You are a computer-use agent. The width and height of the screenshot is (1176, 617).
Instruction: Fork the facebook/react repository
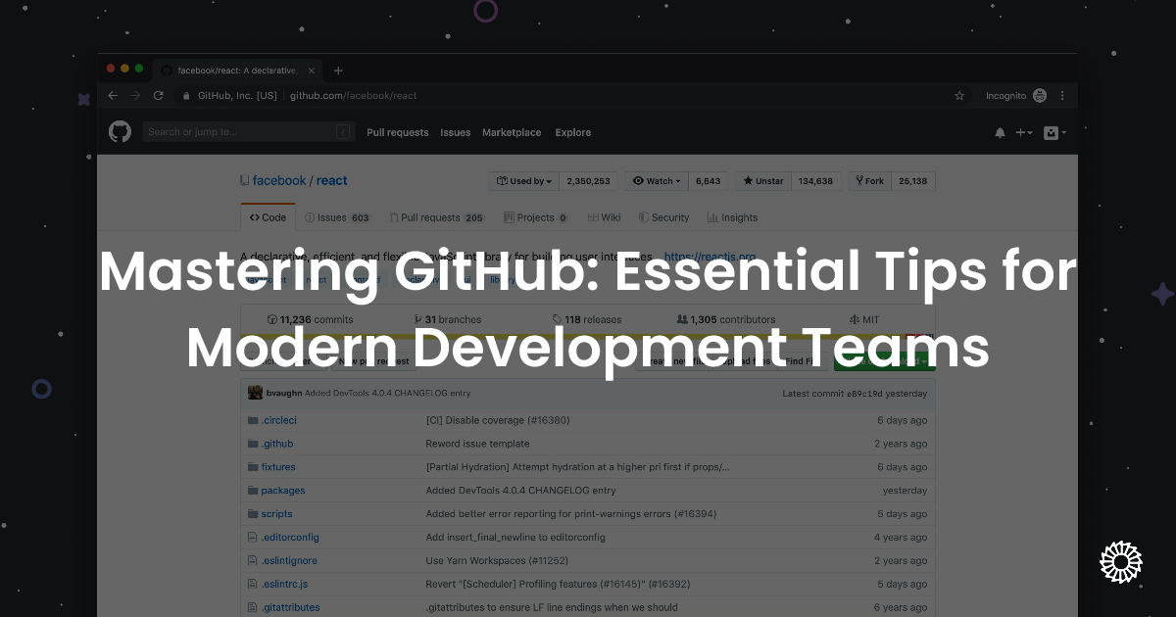pos(868,180)
